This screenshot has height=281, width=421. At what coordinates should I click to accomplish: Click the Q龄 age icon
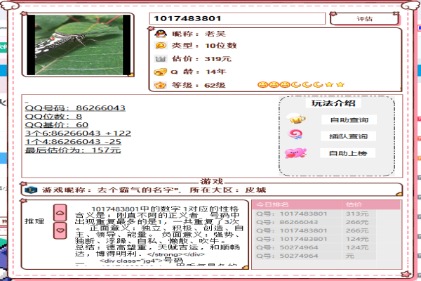pos(159,72)
